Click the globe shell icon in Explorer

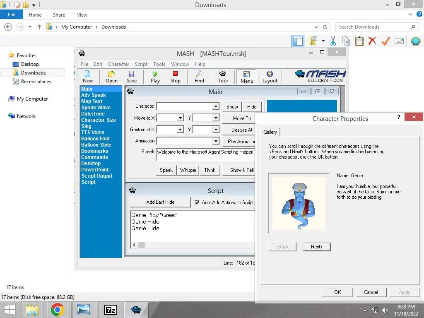point(415,41)
